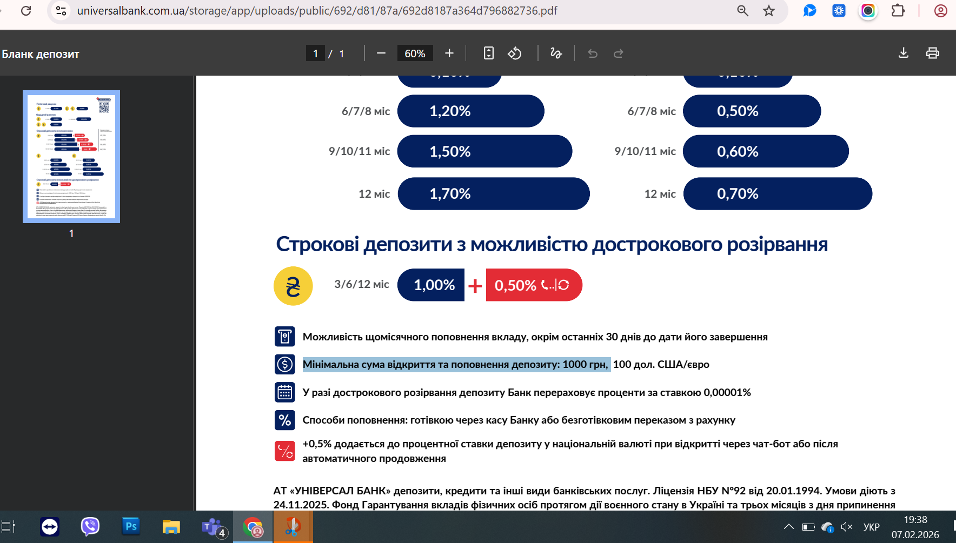Enable the PDF draw annotation tool
This screenshot has height=543, width=956.
click(556, 53)
